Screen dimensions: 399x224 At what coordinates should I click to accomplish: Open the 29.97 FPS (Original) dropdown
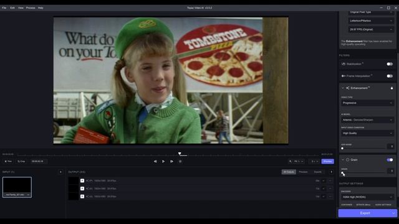[371, 29]
